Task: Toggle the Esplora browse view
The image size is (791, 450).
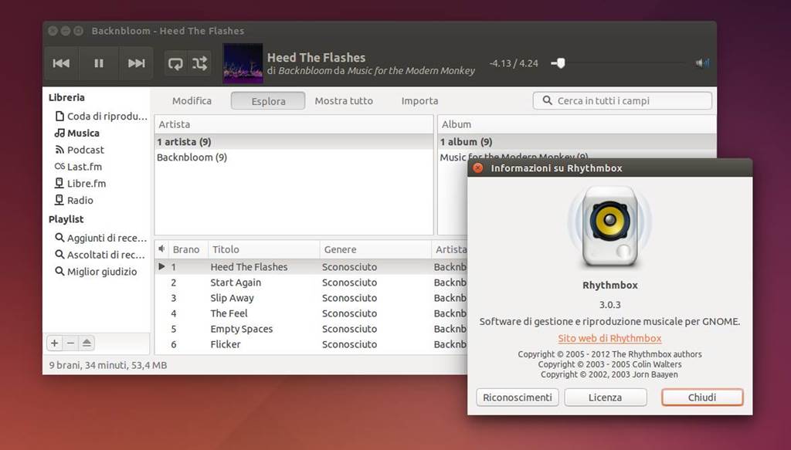Action: point(268,101)
